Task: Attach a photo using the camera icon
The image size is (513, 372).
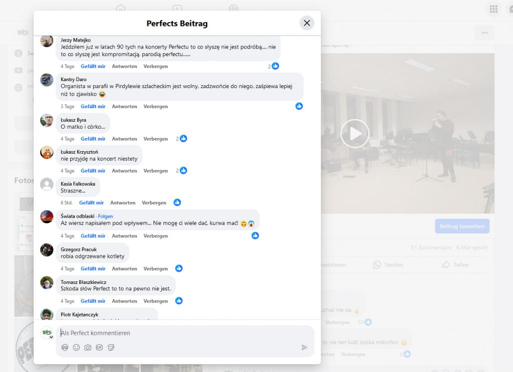Action: click(88, 347)
